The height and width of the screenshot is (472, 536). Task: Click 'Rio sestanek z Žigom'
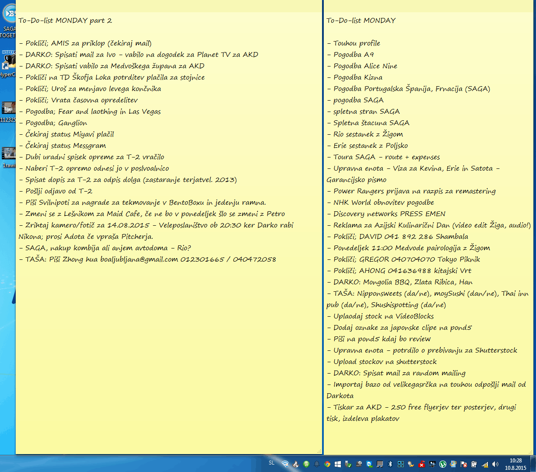(365, 134)
